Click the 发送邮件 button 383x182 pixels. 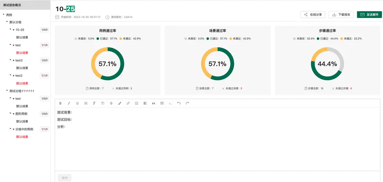[x=369, y=15]
